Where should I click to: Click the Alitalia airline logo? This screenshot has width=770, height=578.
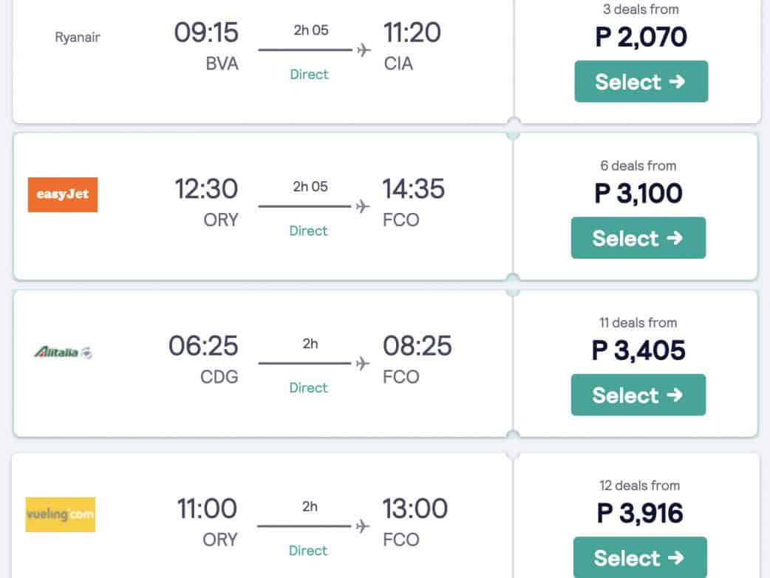point(63,353)
